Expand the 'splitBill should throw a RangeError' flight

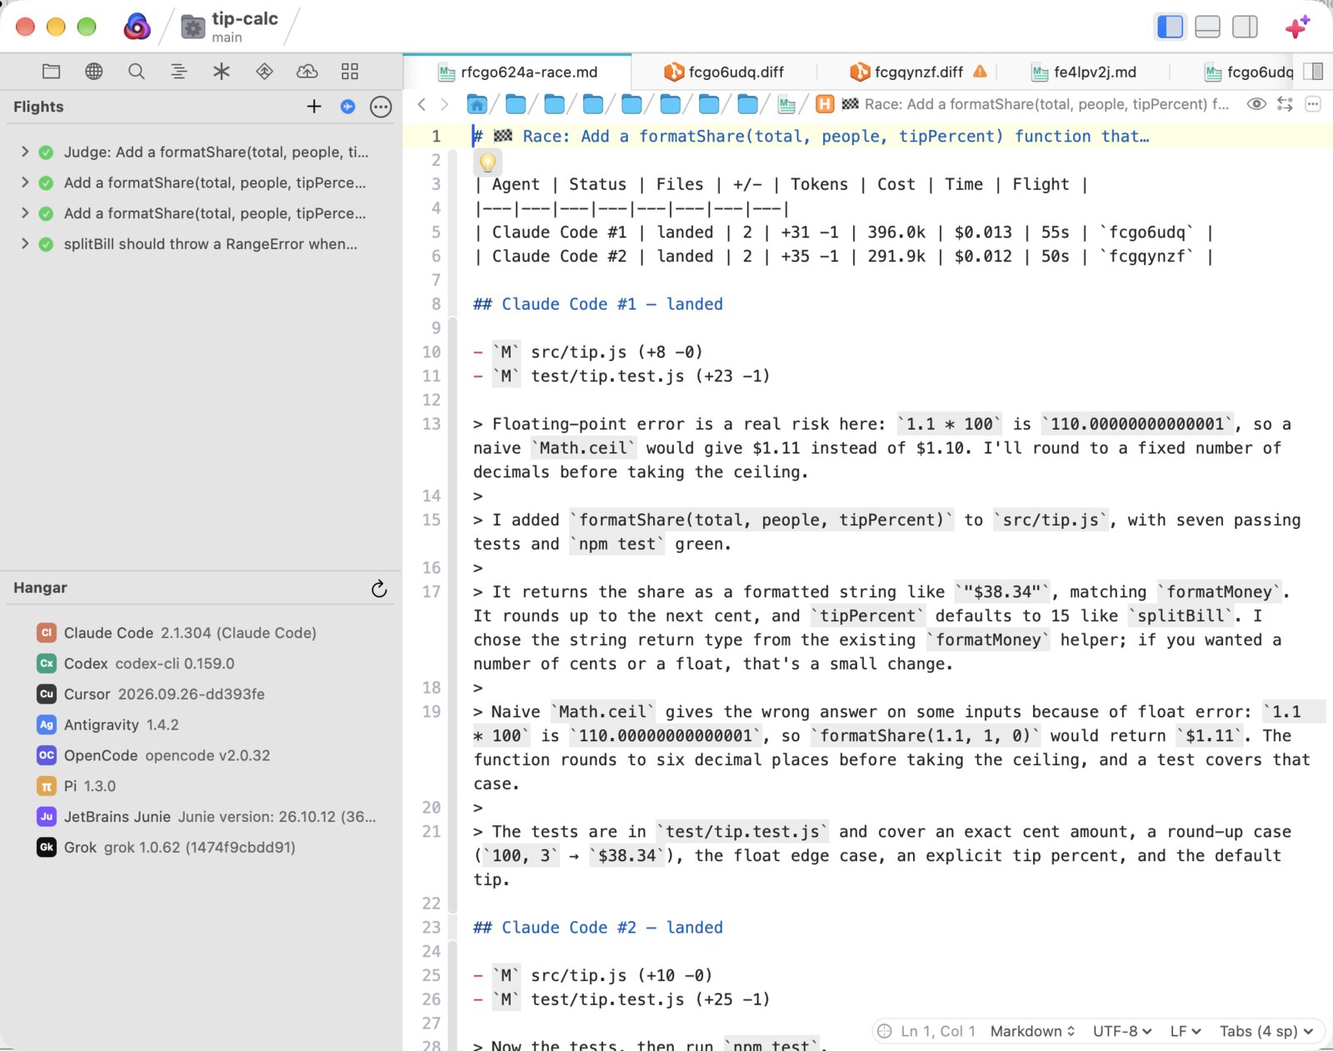tap(25, 244)
